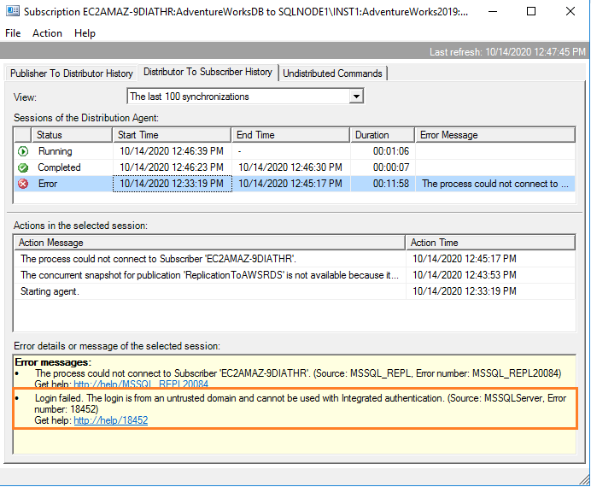
Task: Click the Last refresh timestamp
Action: coord(507,52)
